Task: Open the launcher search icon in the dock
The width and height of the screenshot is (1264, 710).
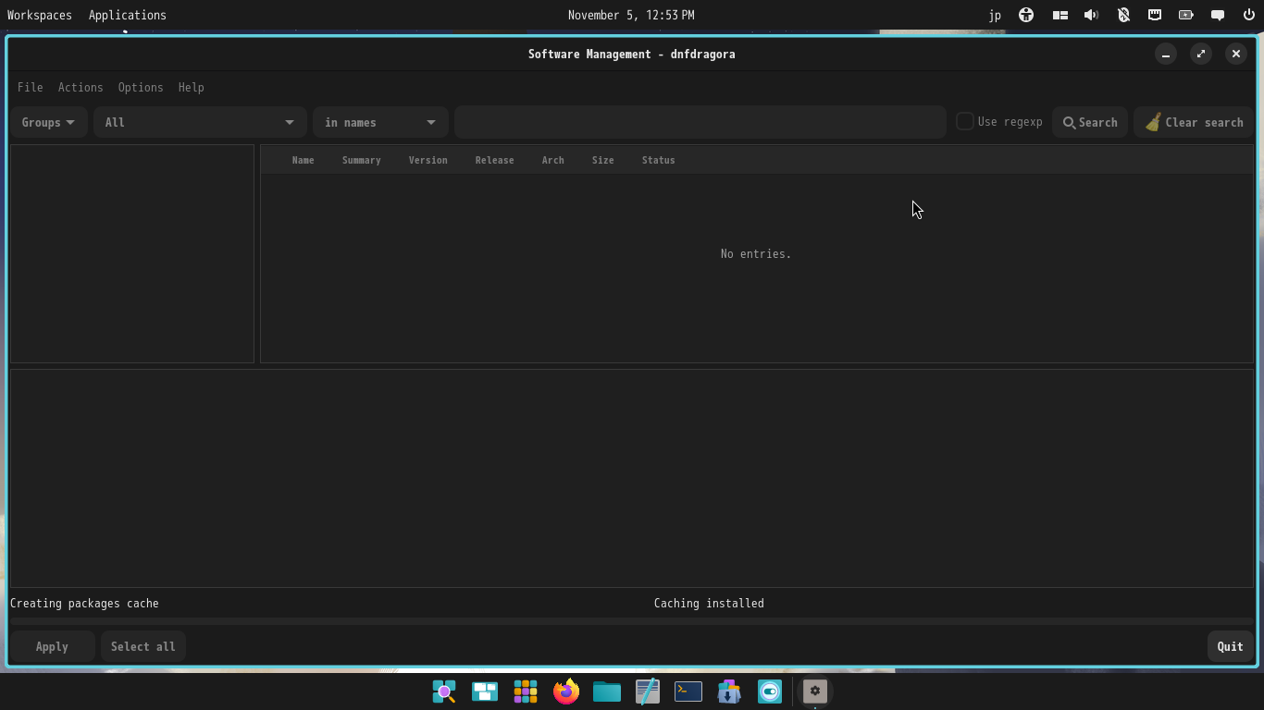Action: [444, 692]
